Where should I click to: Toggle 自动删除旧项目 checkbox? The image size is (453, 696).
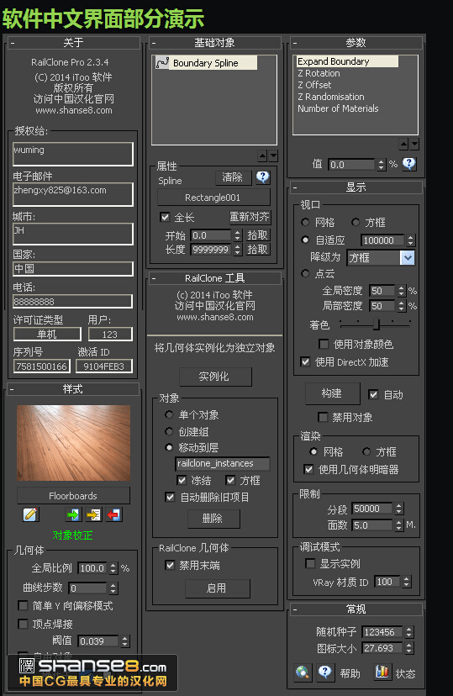click(170, 497)
